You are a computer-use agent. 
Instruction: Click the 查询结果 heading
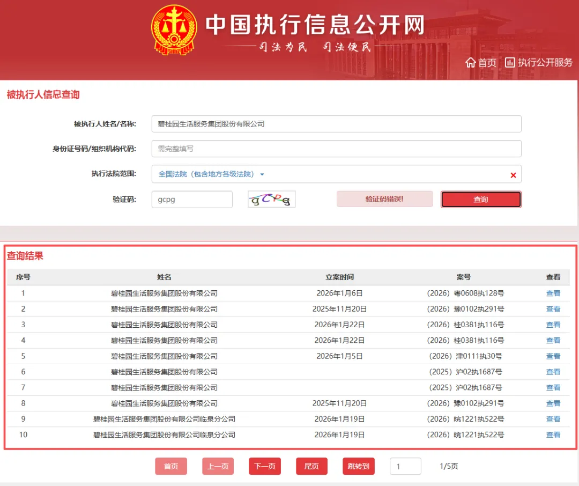[25, 256]
